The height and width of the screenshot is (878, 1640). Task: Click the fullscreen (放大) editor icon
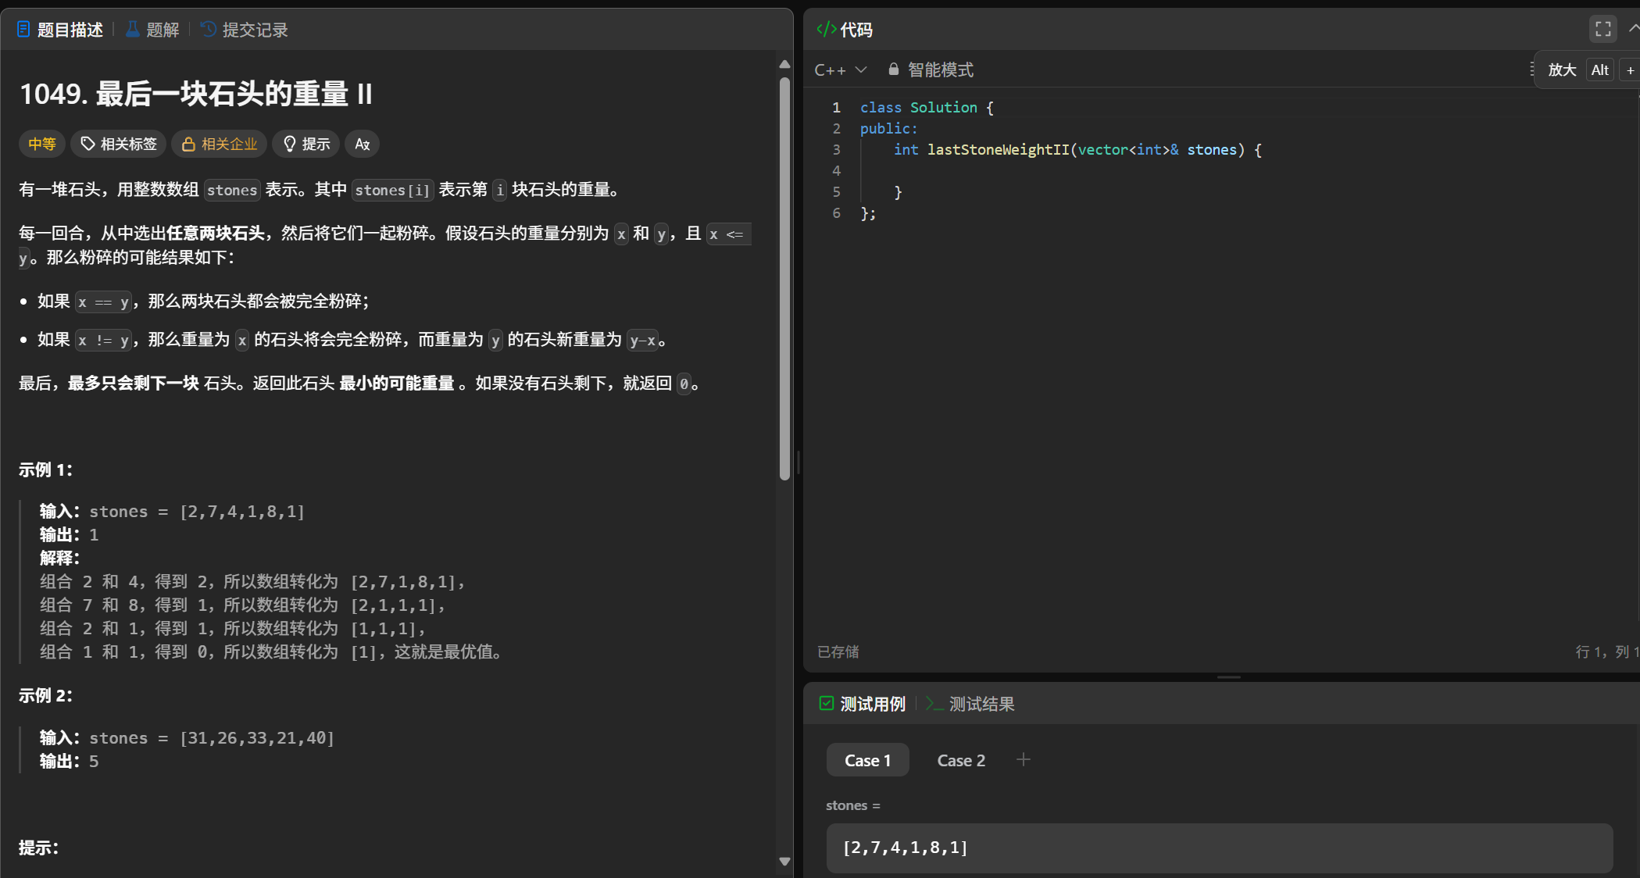pyautogui.click(x=1602, y=30)
